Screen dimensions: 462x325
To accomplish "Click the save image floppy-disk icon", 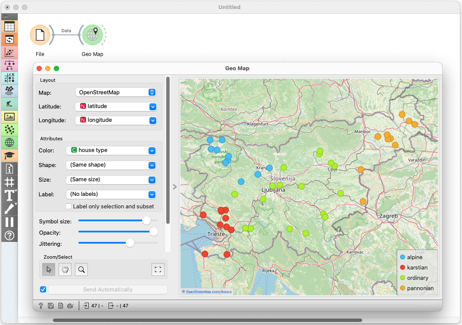I will pos(51,306).
